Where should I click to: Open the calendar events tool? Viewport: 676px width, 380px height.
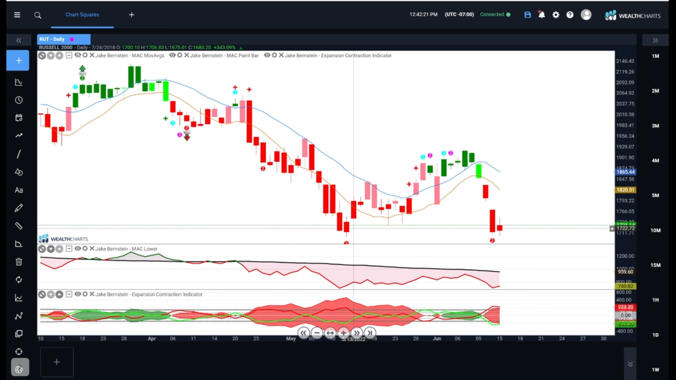click(19, 118)
